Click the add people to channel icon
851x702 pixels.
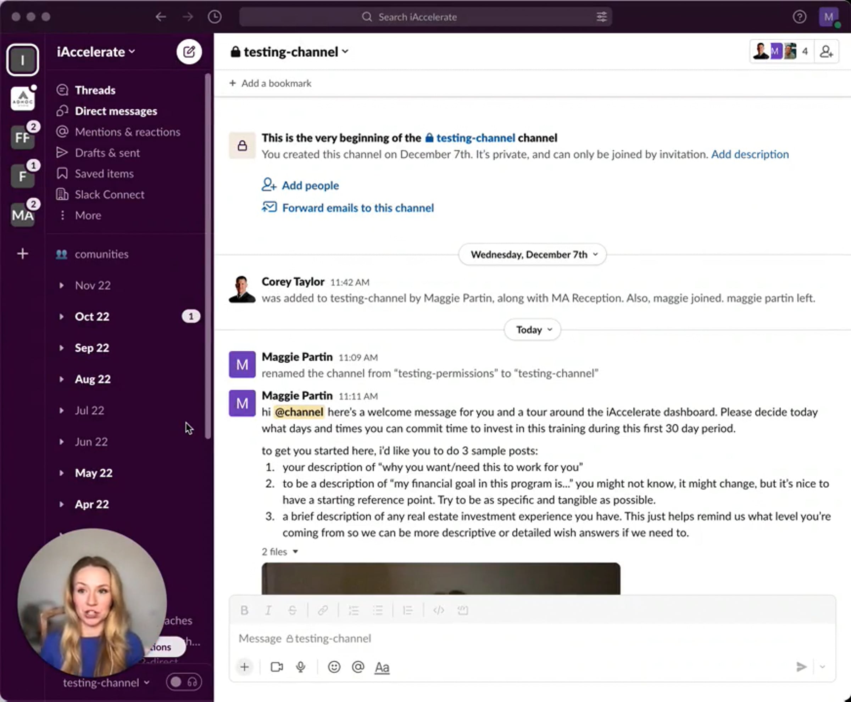pos(826,52)
